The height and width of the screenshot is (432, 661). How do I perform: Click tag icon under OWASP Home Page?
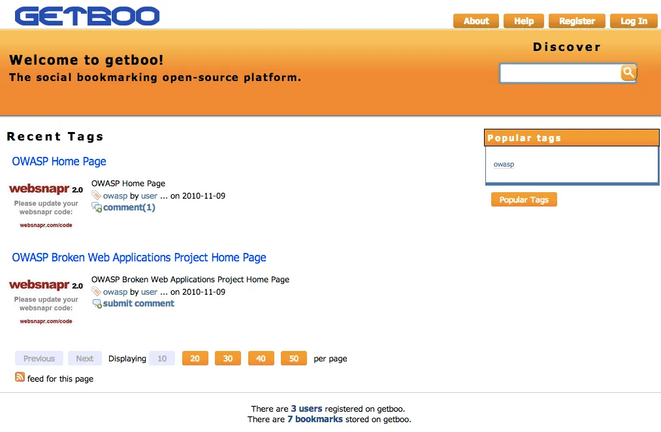(x=96, y=195)
